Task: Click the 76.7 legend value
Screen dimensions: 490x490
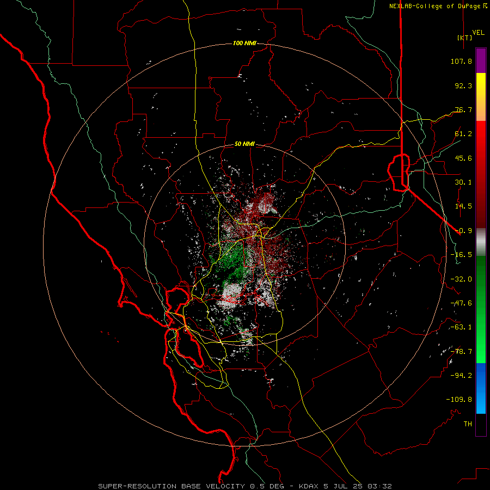Action: point(463,109)
